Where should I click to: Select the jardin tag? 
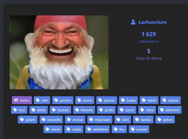click(x=106, y=110)
